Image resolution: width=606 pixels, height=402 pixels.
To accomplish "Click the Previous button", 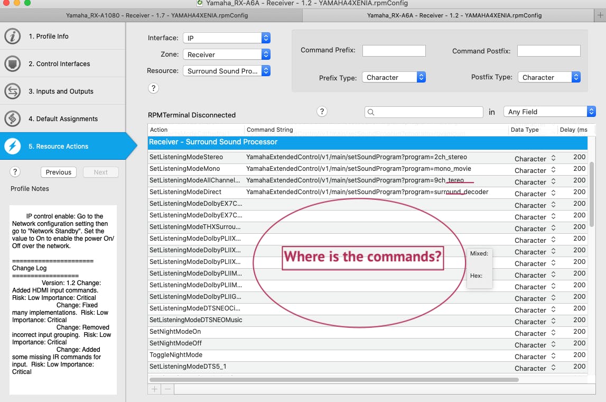I will pos(58,172).
